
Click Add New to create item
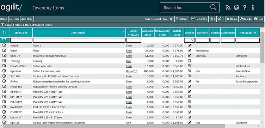pos(27,19)
